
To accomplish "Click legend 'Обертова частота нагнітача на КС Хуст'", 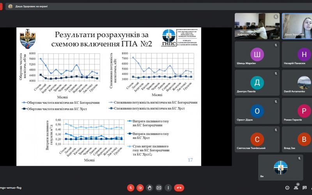I will pos(54,109).
